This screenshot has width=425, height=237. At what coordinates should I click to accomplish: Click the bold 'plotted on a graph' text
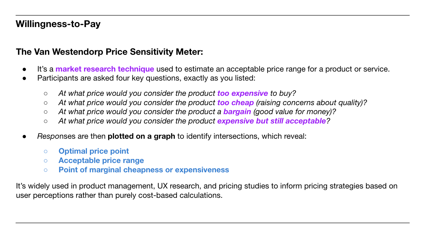(141, 136)
